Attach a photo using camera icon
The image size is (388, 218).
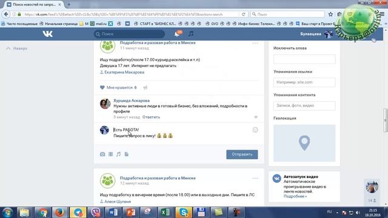(102, 154)
